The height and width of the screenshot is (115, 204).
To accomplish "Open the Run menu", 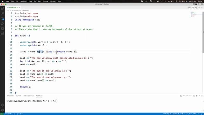I will coord(39,1).
